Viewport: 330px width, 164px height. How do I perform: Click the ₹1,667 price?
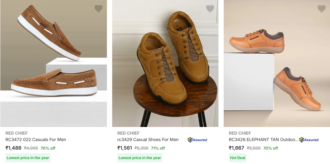(x=236, y=148)
